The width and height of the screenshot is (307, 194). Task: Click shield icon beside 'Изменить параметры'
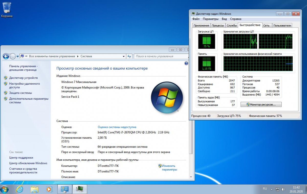click(x=160, y=166)
